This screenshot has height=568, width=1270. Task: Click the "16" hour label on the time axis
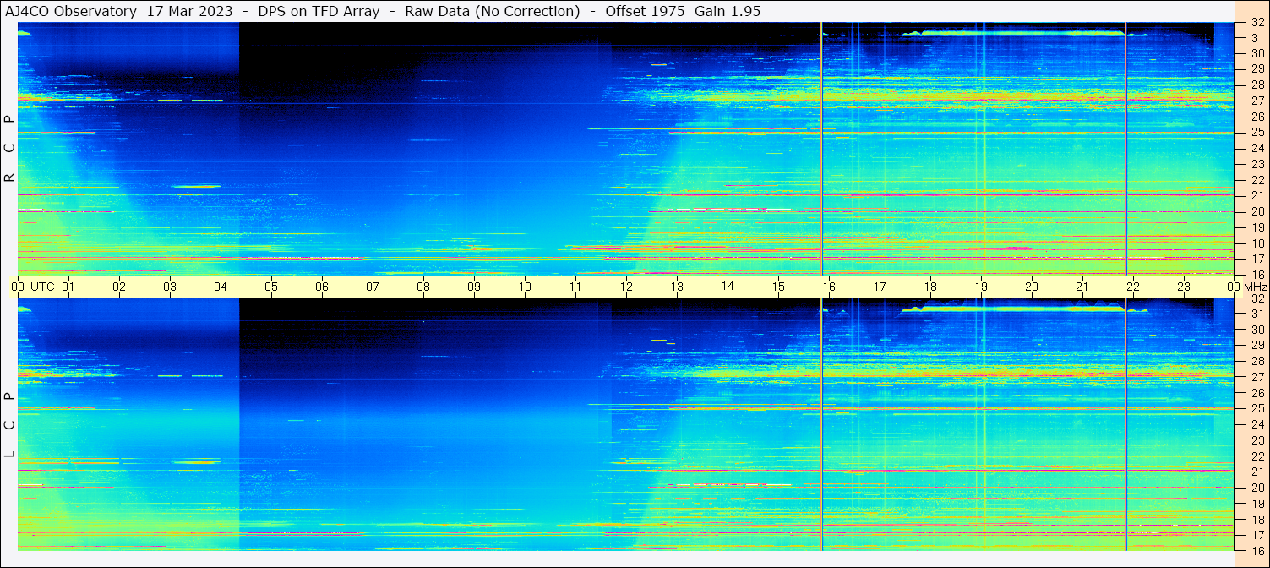pyautogui.click(x=829, y=287)
